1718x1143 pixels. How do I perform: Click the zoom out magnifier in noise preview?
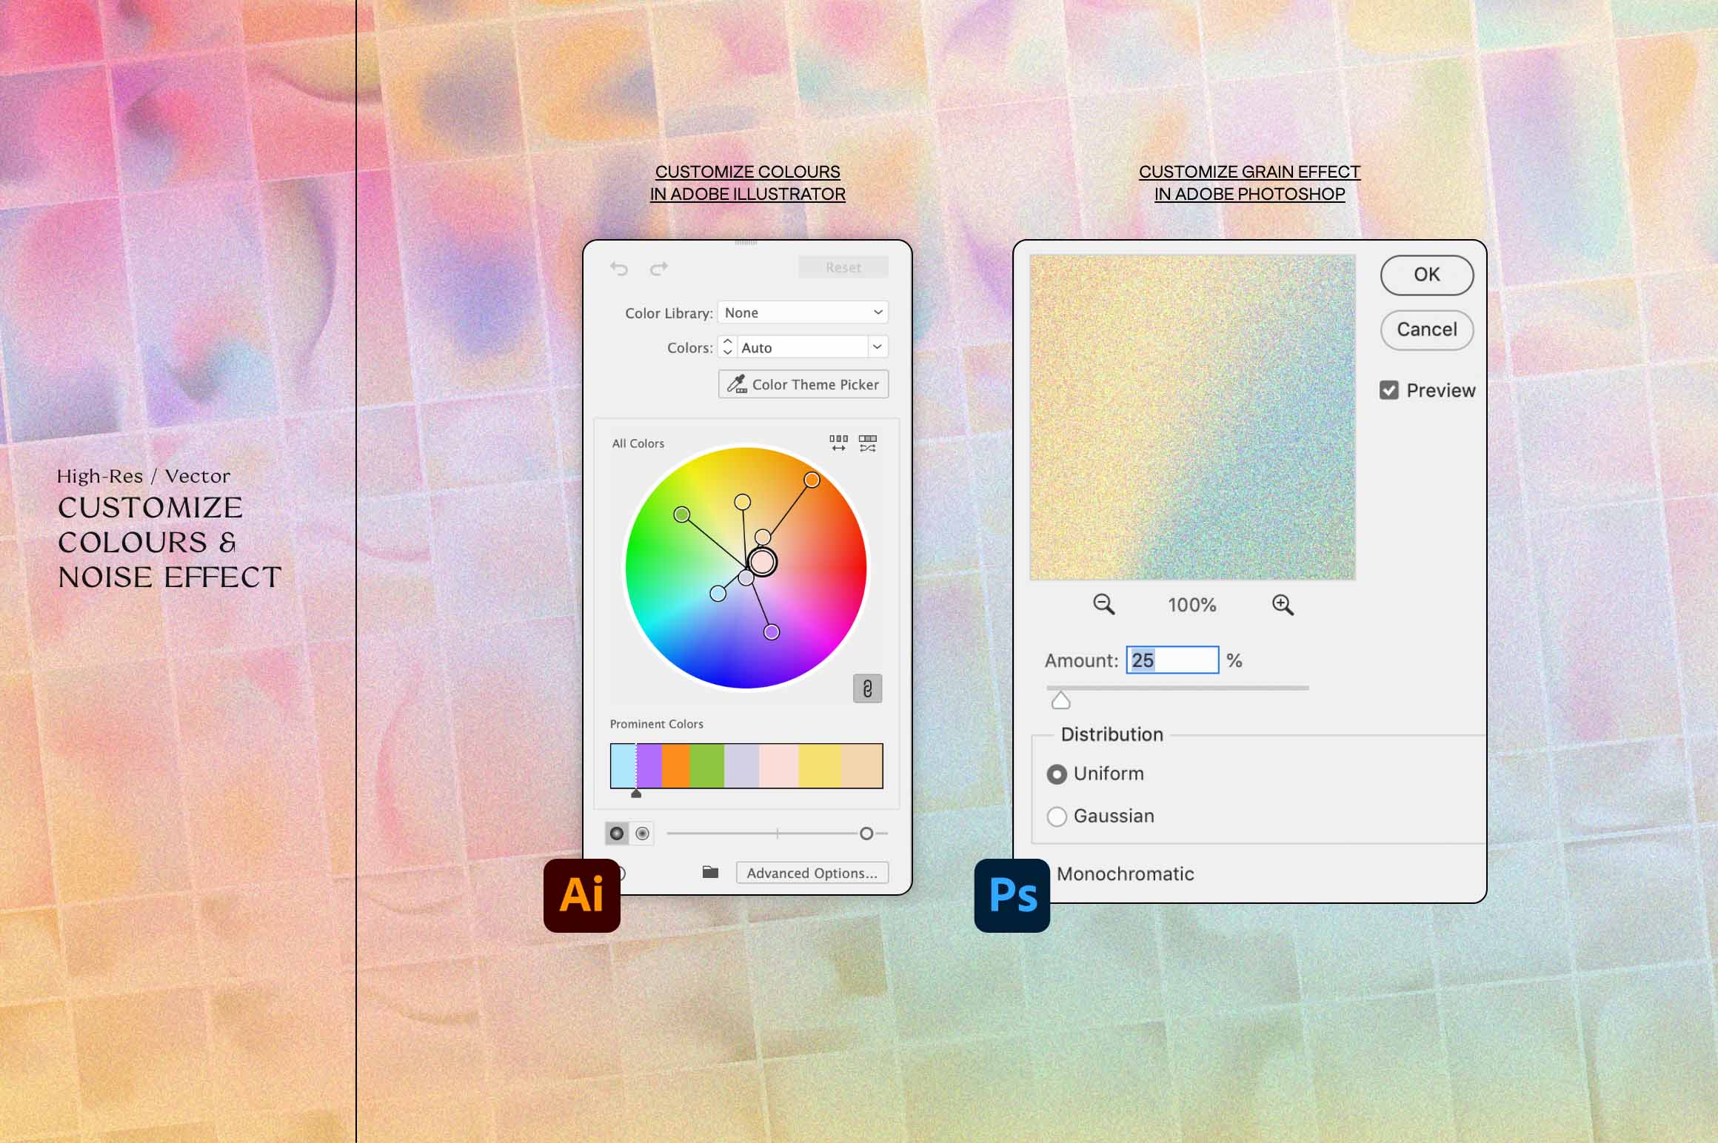click(x=1105, y=605)
